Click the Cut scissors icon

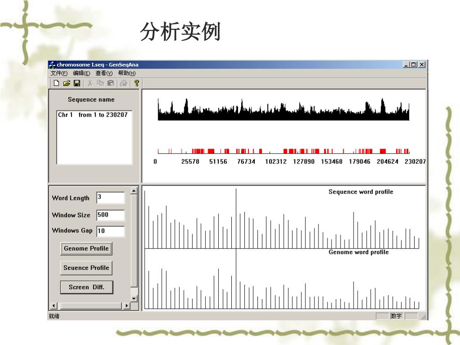[90, 83]
